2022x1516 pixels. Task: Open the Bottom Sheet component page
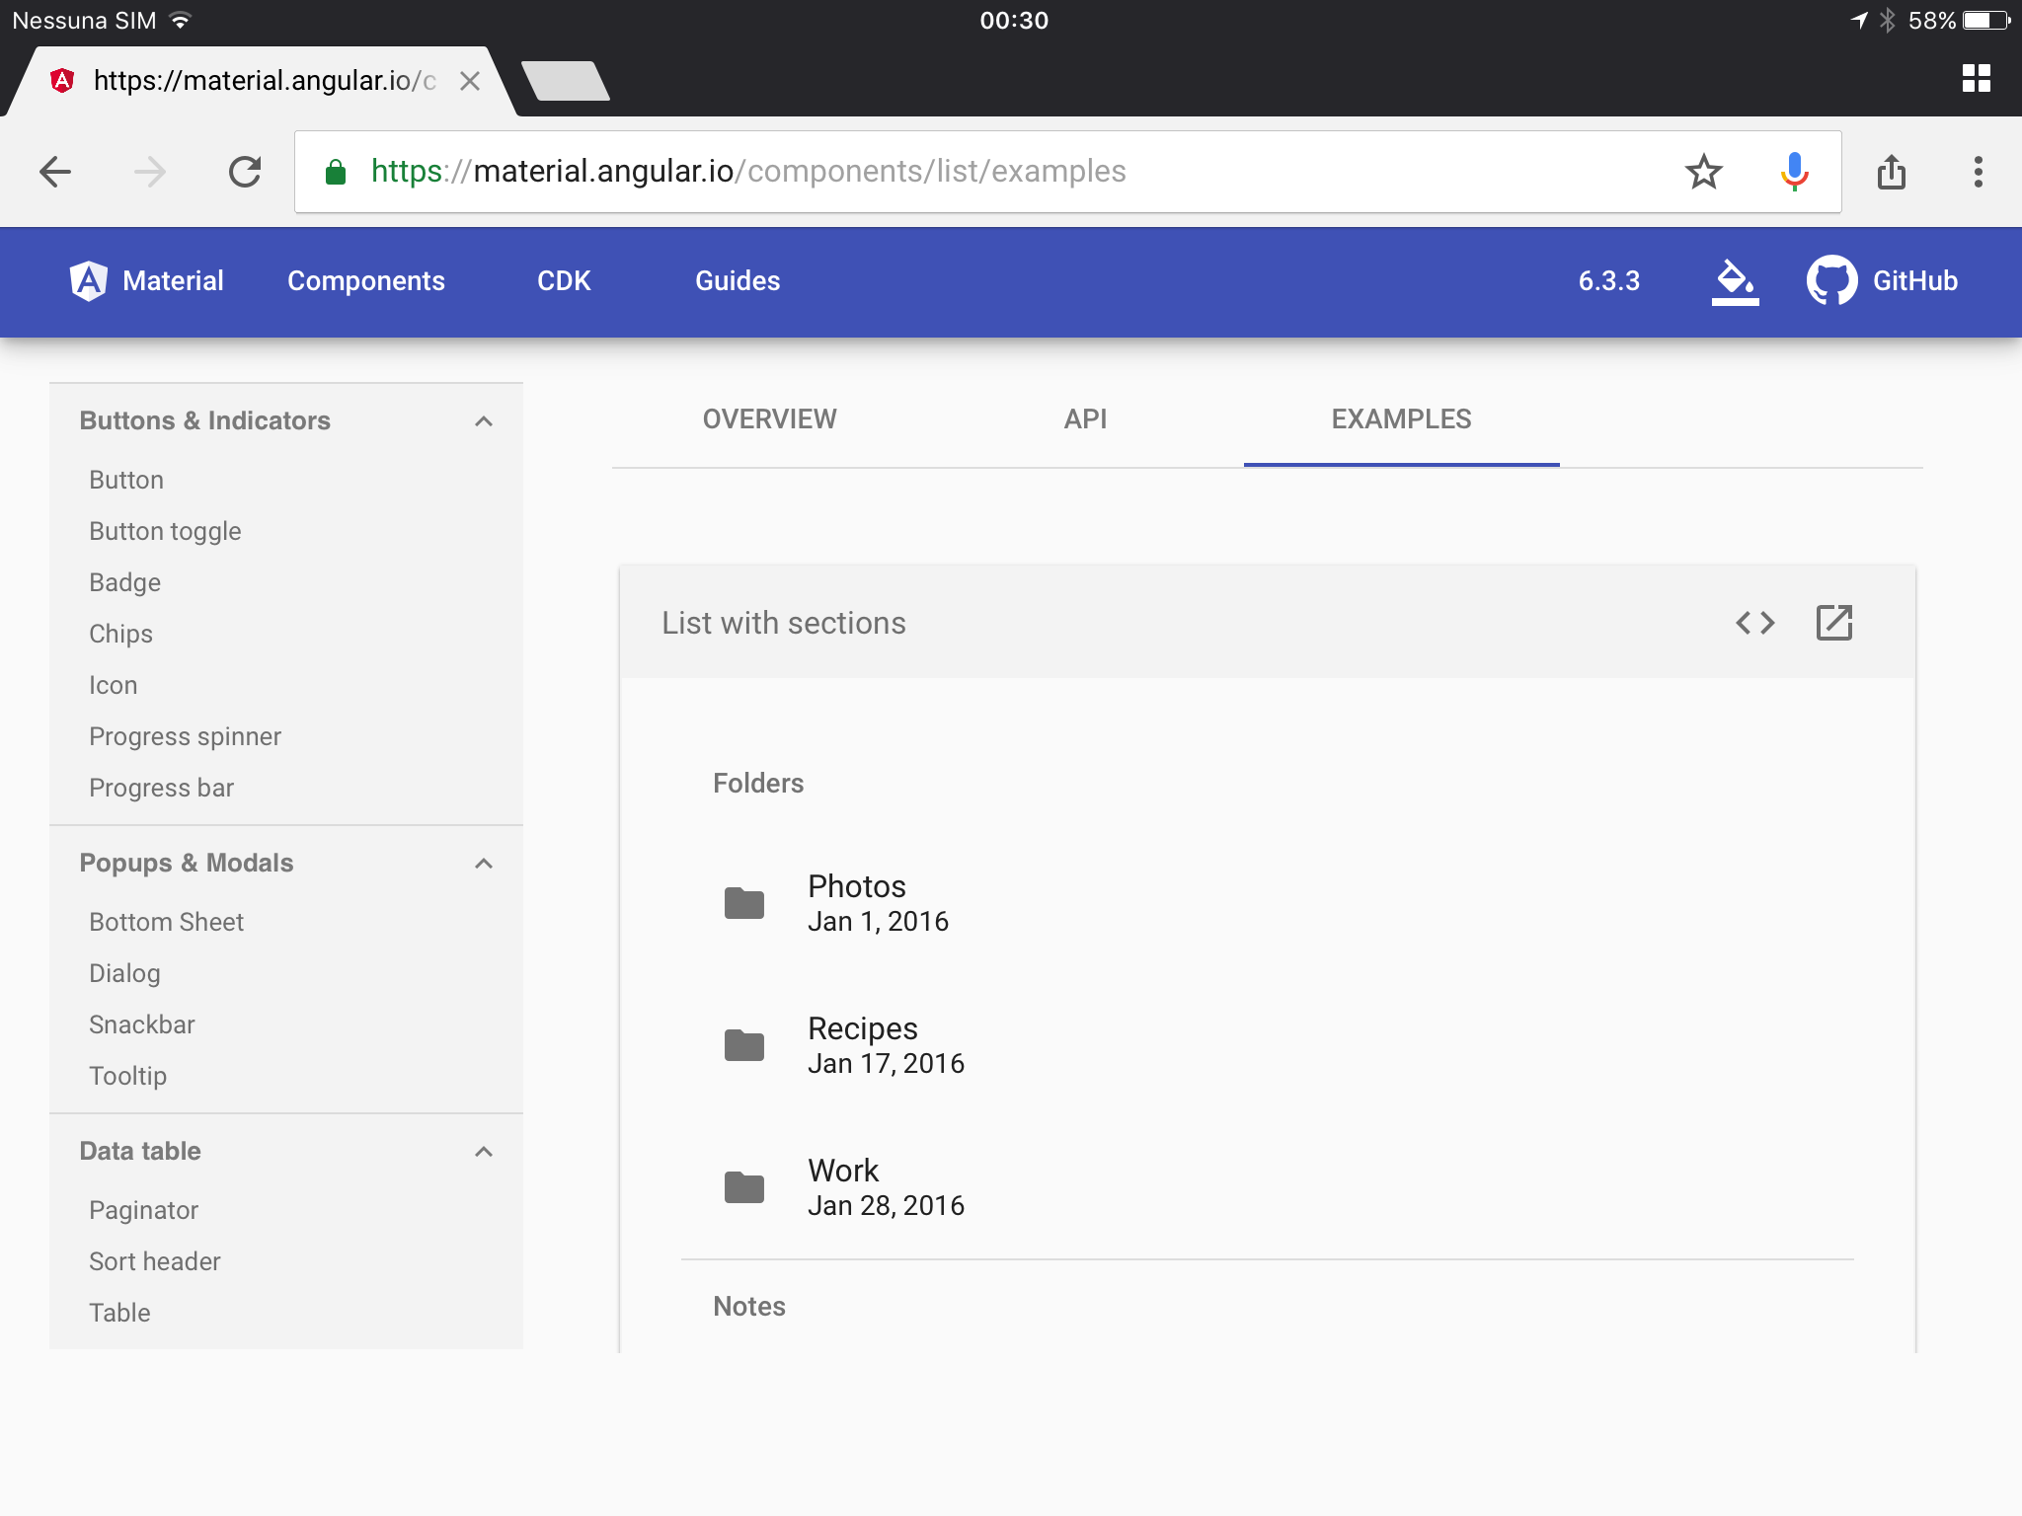point(166,922)
